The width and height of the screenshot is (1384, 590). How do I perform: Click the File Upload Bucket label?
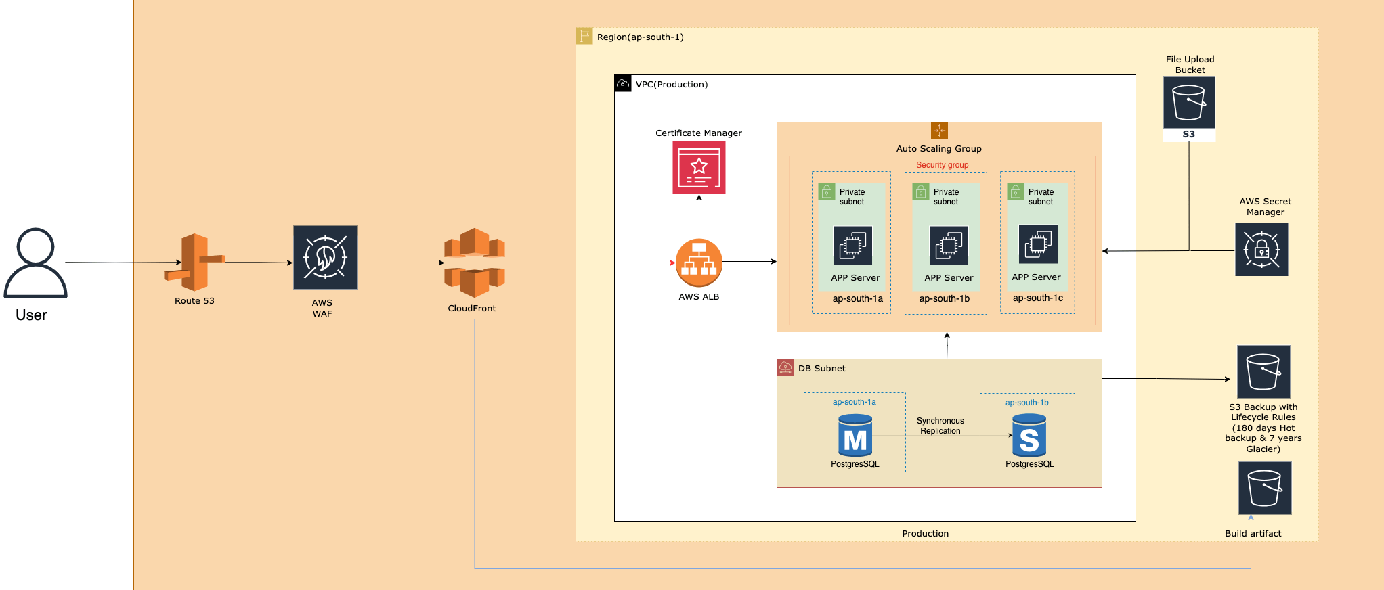point(1190,64)
